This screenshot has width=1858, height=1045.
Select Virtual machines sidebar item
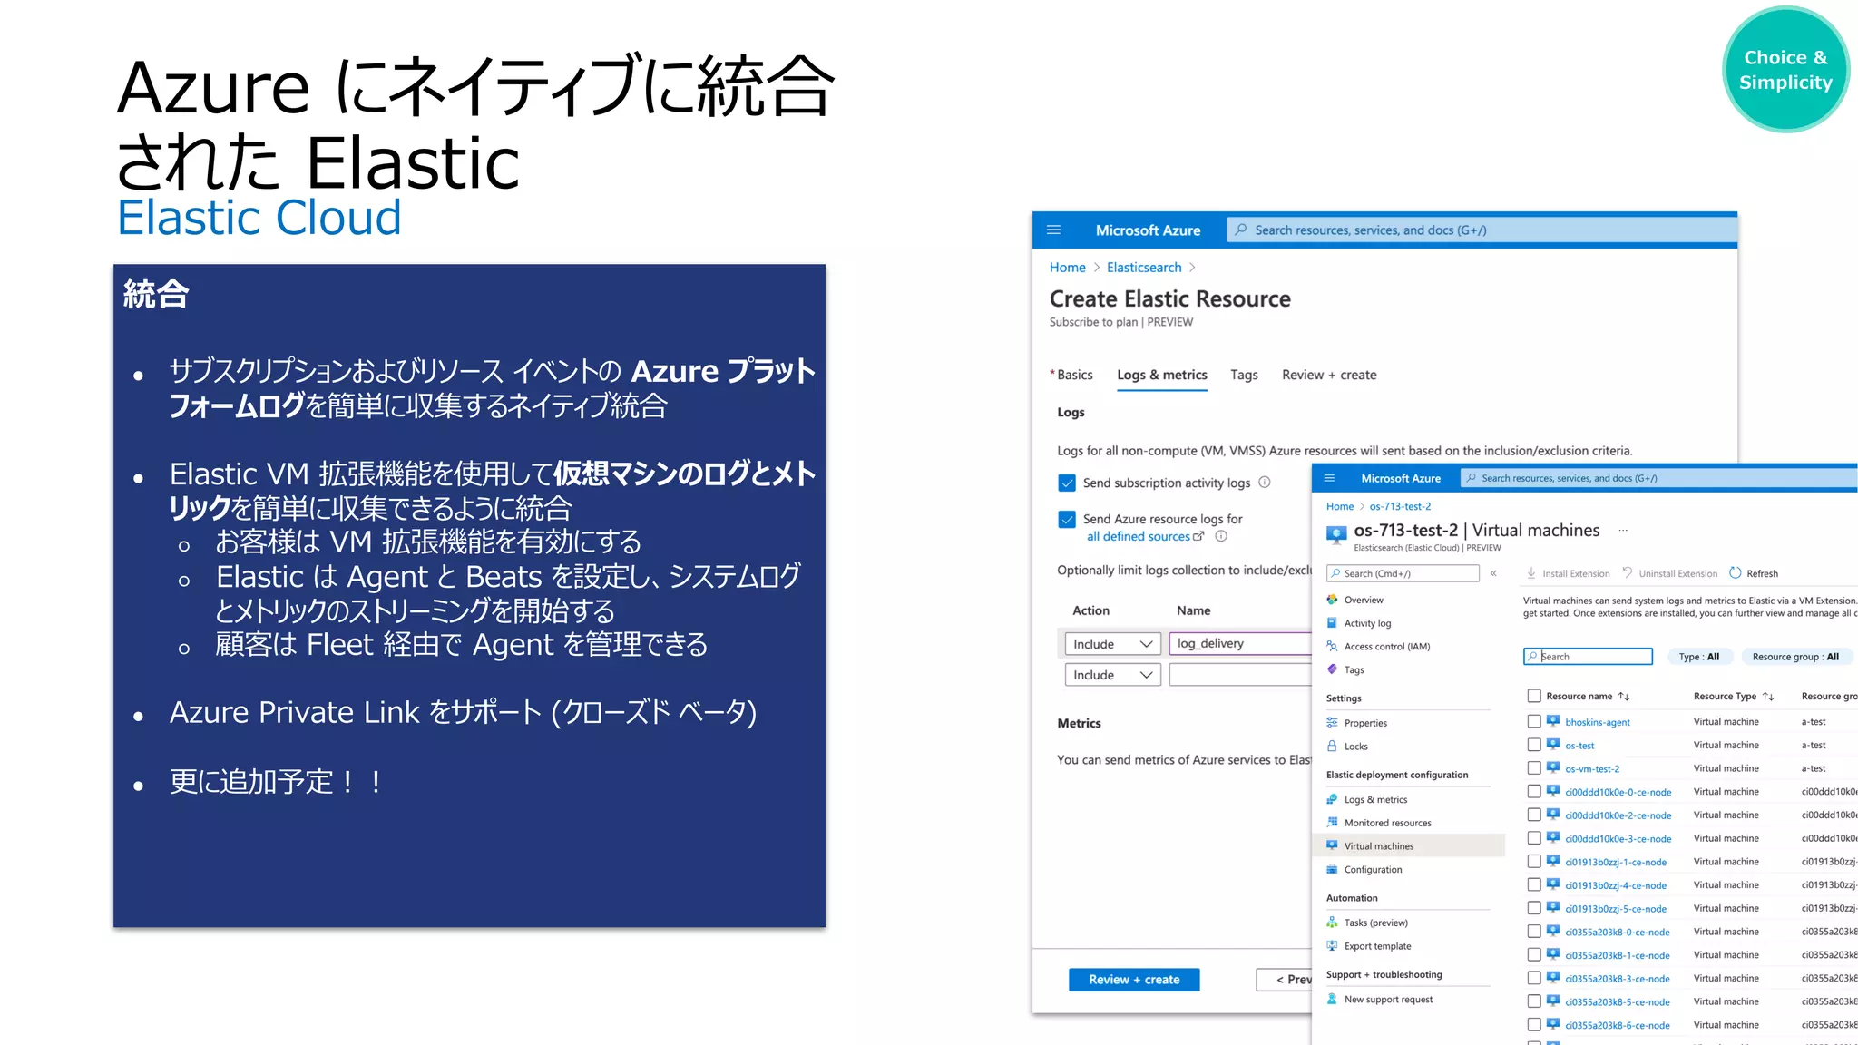(x=1408, y=846)
